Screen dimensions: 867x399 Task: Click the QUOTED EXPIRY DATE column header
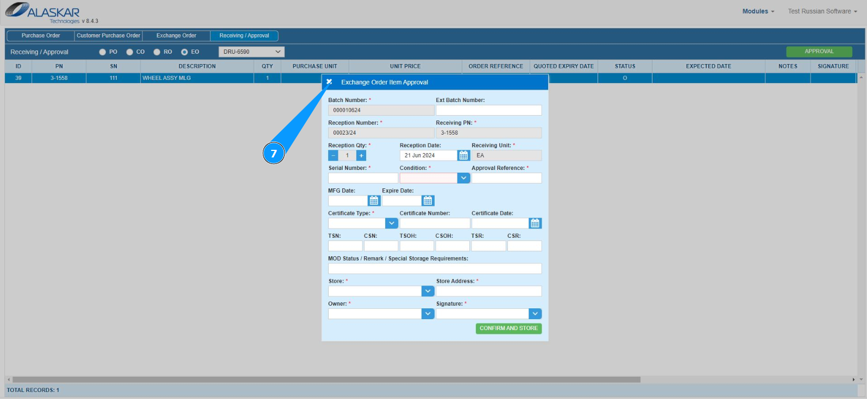point(564,66)
